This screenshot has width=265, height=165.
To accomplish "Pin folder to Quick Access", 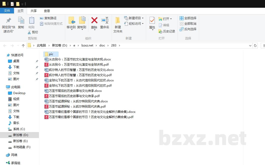I will coord(8,21).
